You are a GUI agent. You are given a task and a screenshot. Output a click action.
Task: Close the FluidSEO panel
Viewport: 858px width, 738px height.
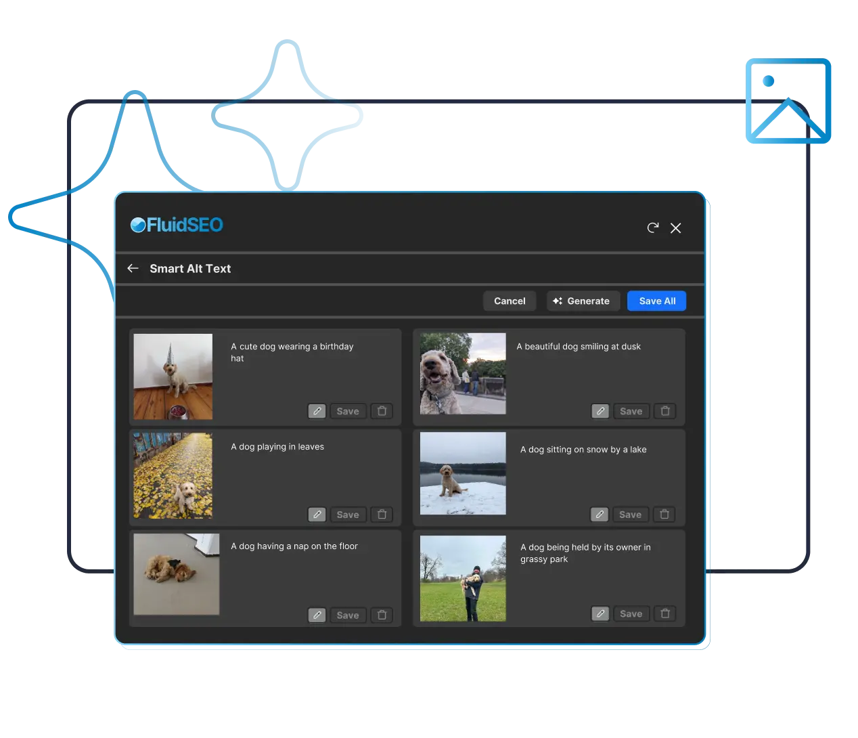coord(675,228)
